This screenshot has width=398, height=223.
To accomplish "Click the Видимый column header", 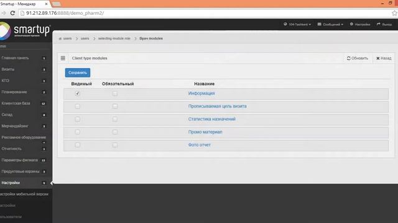I will [x=81, y=84].
